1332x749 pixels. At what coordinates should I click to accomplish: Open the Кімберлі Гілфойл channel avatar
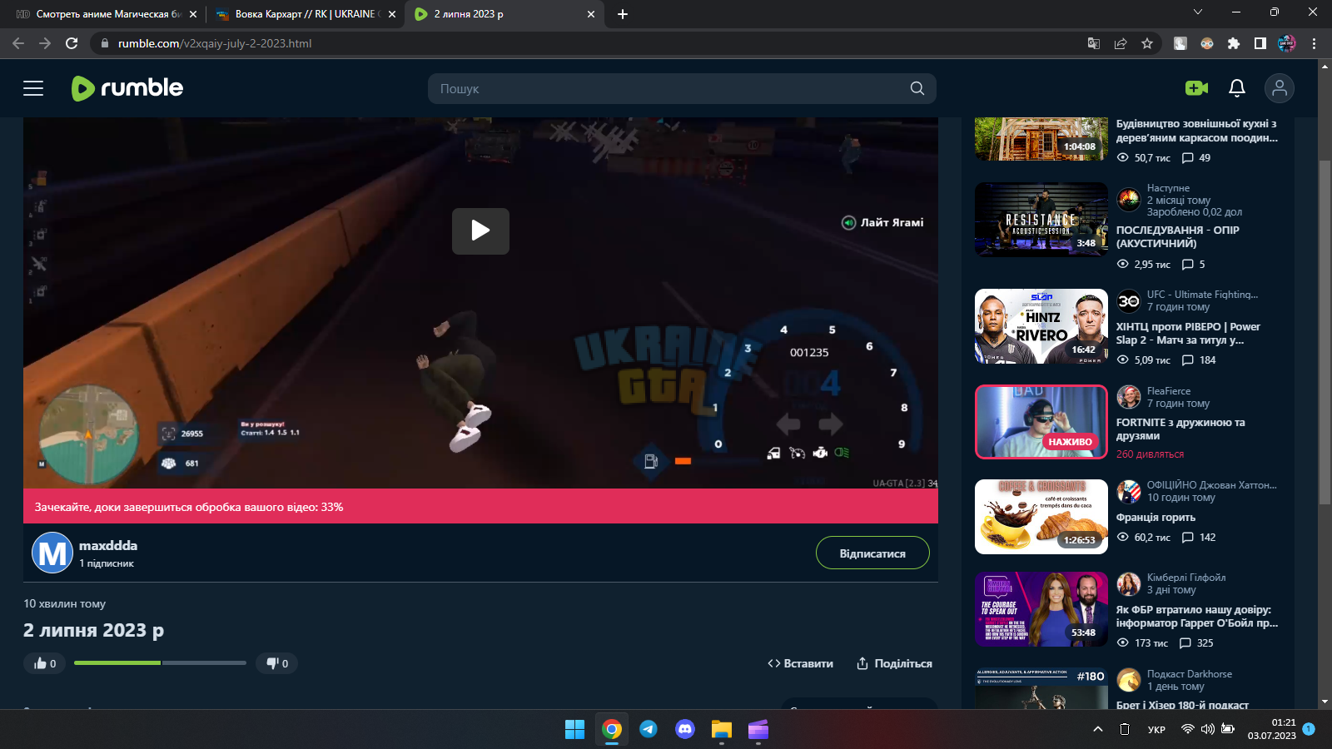(x=1129, y=584)
